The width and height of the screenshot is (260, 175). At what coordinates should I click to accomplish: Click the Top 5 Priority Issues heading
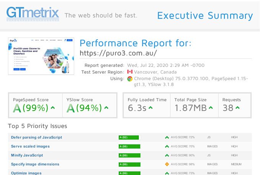point(37,126)
